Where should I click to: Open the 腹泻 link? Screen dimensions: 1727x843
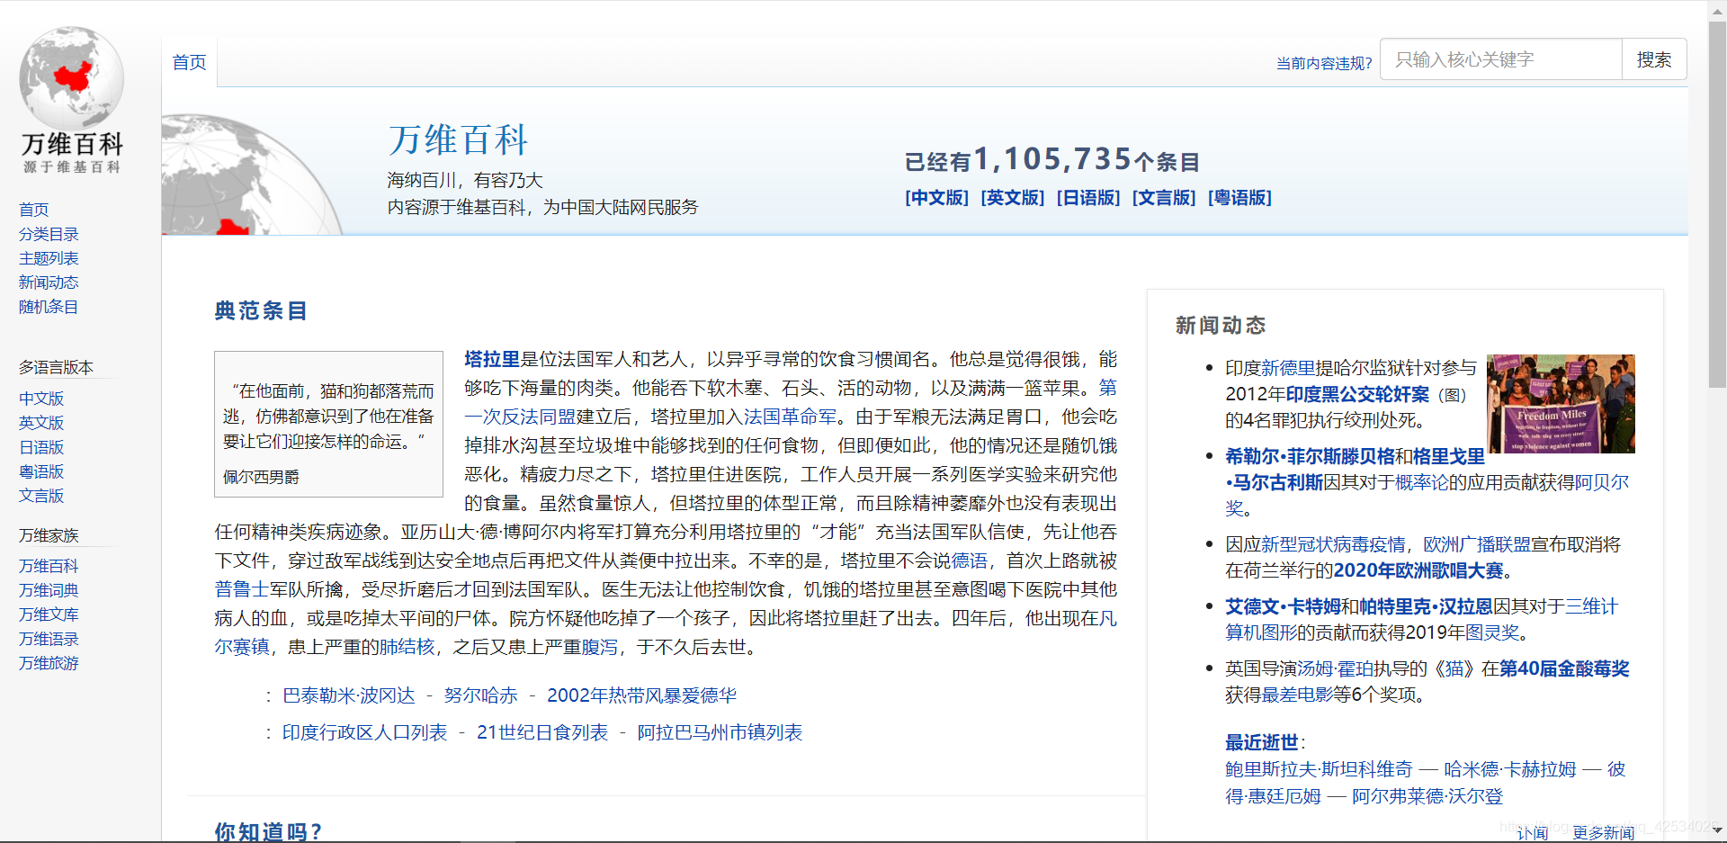599,647
